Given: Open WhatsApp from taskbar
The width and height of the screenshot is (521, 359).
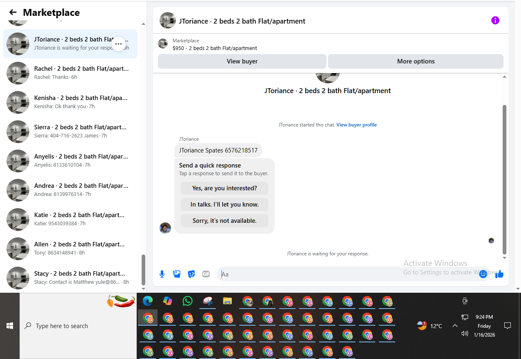Looking at the screenshot, I should pos(188,301).
